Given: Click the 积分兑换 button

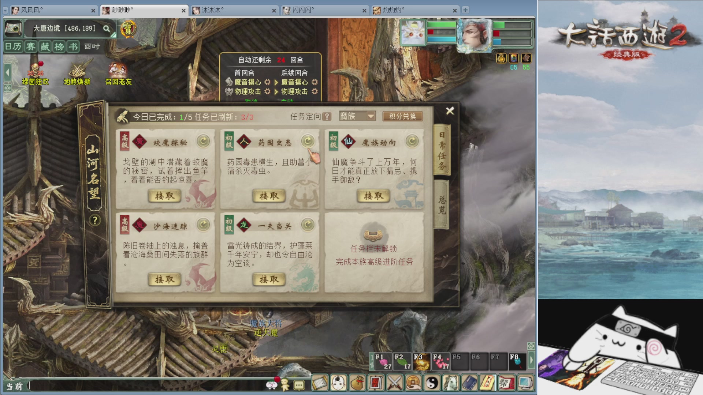Looking at the screenshot, I should pos(402,116).
